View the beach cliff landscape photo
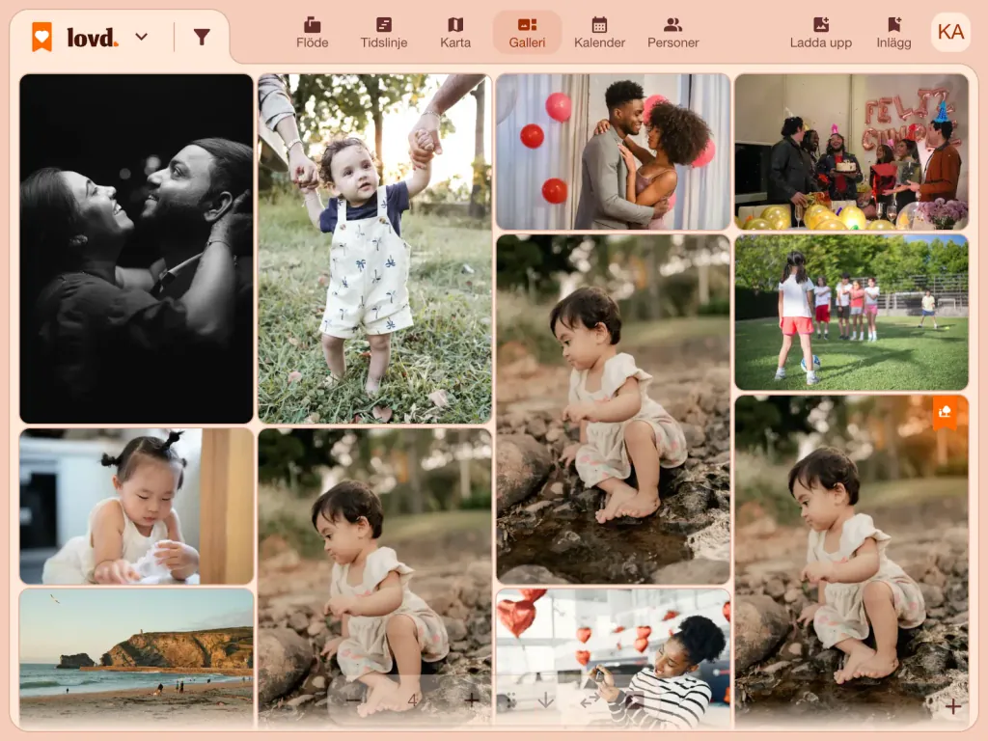The image size is (988, 741). point(136,658)
